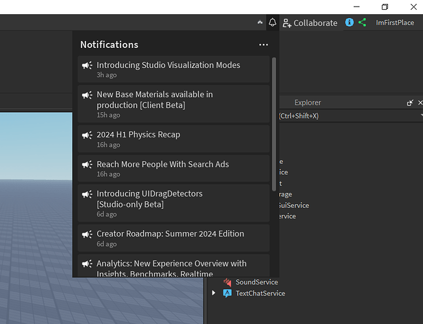The width and height of the screenshot is (423, 324).
Task: Expand the TextChatService tree node
Action: 213,293
